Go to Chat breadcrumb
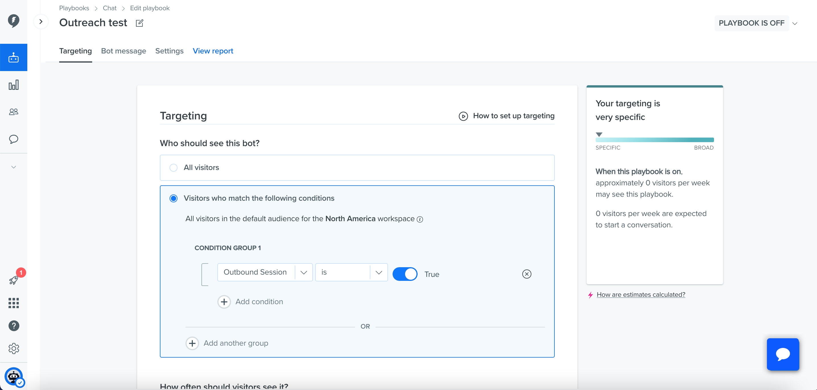This screenshot has height=390, width=817. point(110,8)
